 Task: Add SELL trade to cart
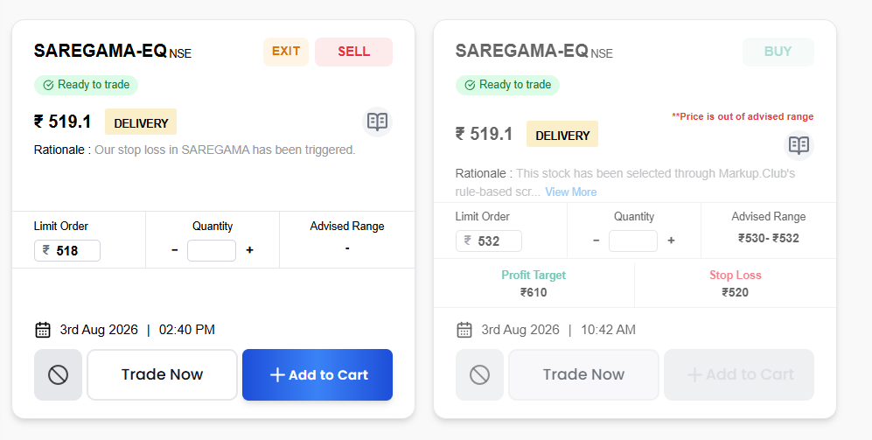(x=317, y=375)
